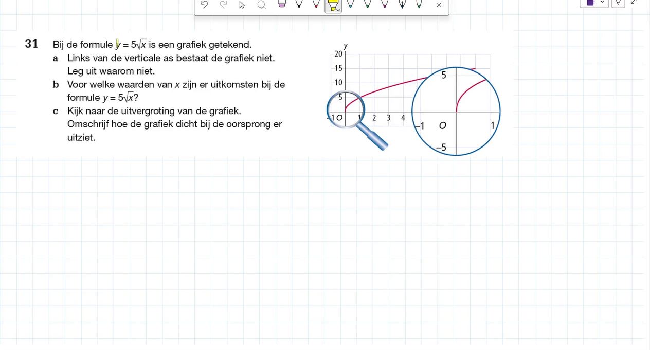The image size is (650, 350).
Task: Redo the undone action
Action: point(223,5)
